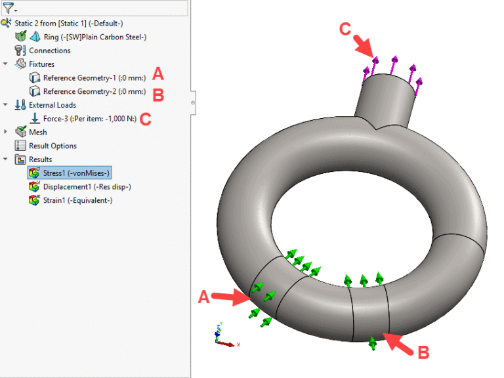Click the XYZ coordinate triad

pos(222,337)
